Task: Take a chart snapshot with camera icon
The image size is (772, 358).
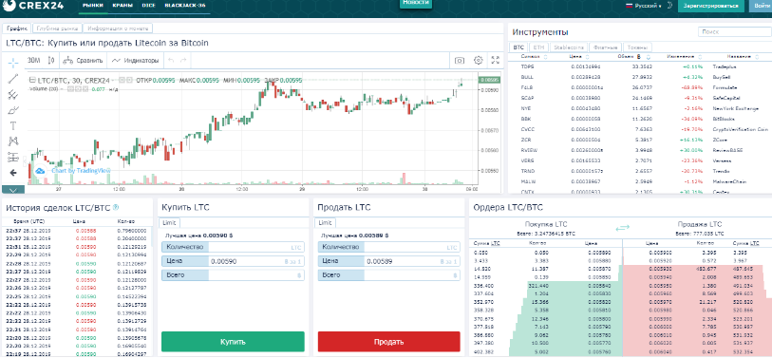Action: pos(460,61)
